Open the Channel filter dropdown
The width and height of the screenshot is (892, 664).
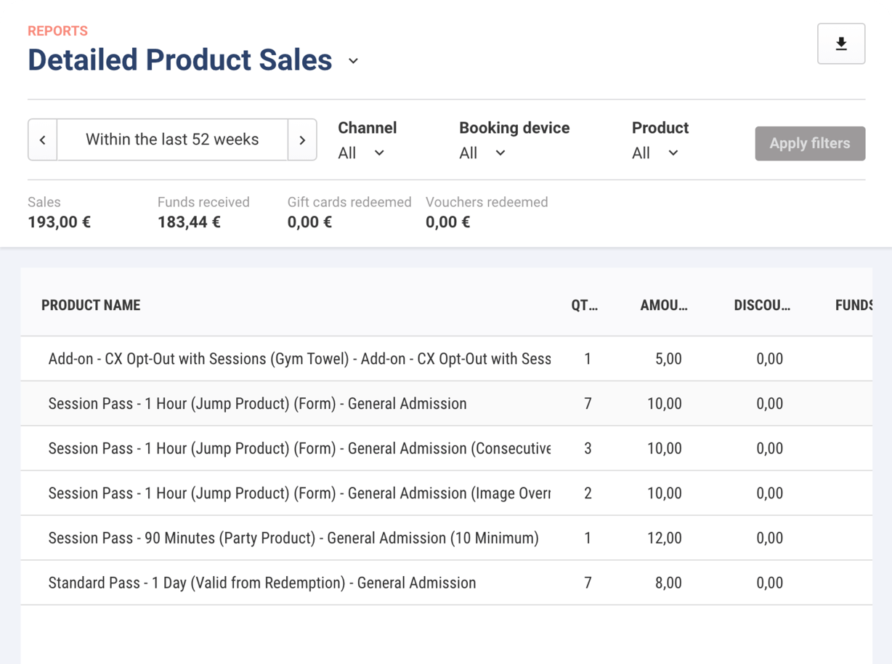click(x=361, y=153)
